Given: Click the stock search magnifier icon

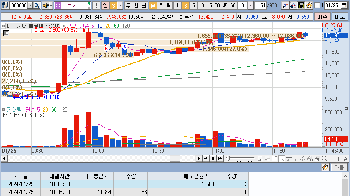Looking at the screenshot, I should tap(37, 5).
